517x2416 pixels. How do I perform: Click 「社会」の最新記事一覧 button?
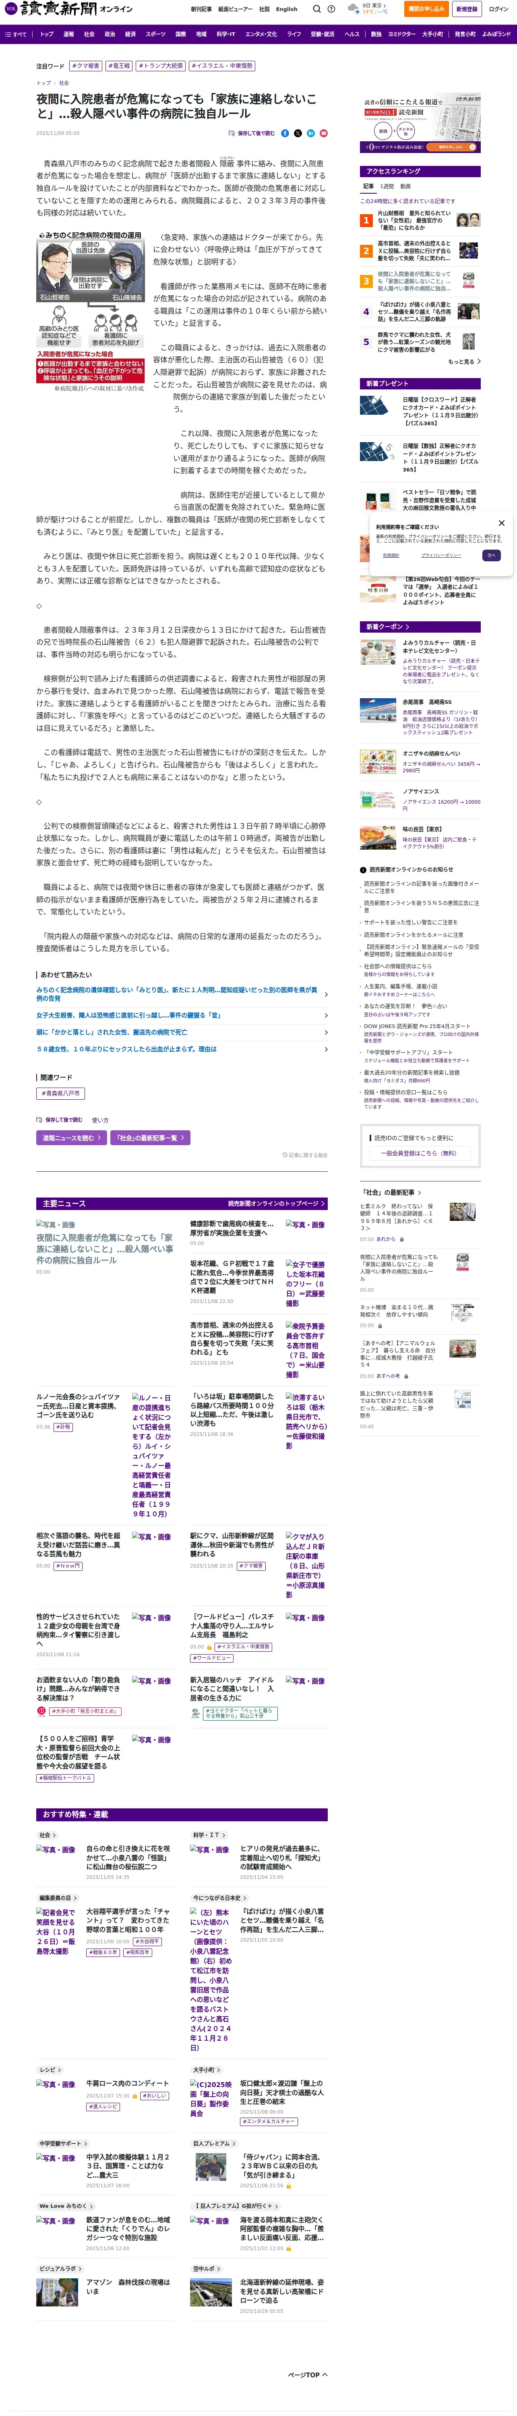coord(151,1138)
